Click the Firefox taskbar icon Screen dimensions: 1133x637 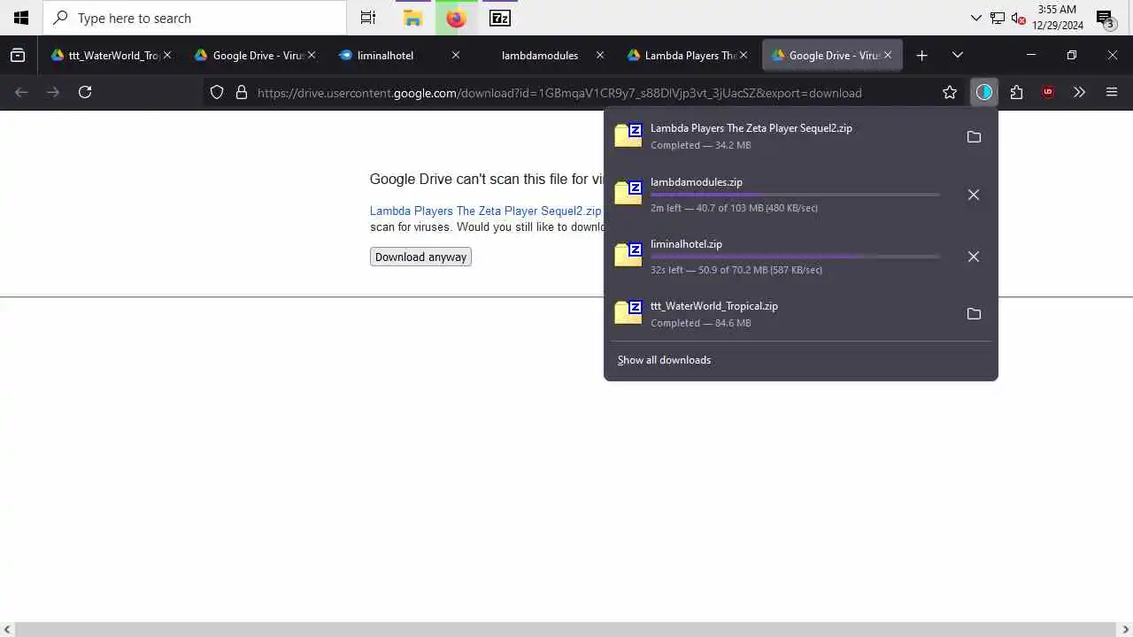pyautogui.click(x=456, y=18)
